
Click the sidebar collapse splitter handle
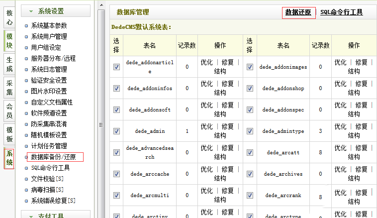[101, 124]
